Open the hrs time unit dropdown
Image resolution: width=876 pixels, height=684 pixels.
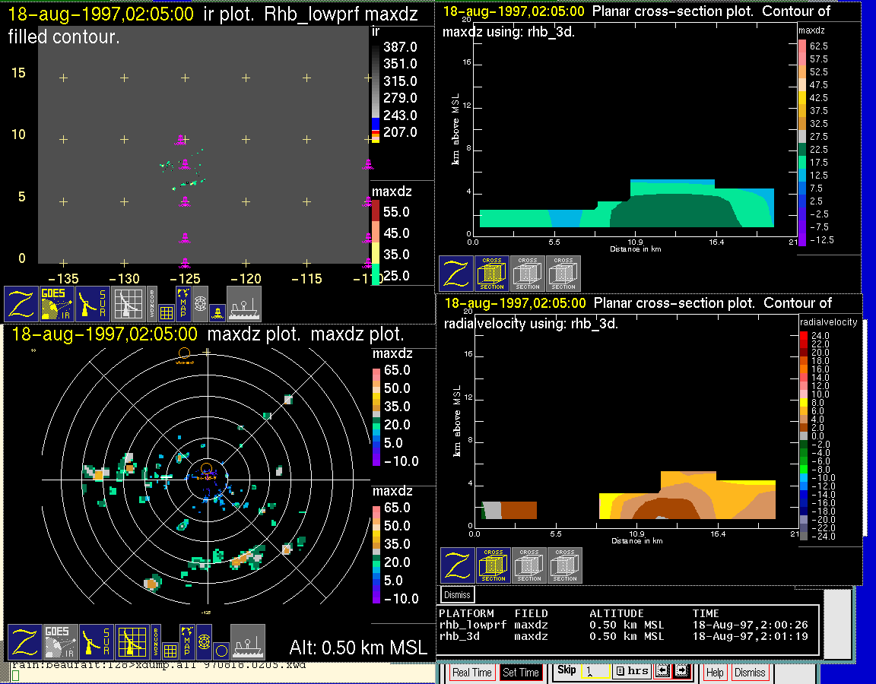click(631, 672)
